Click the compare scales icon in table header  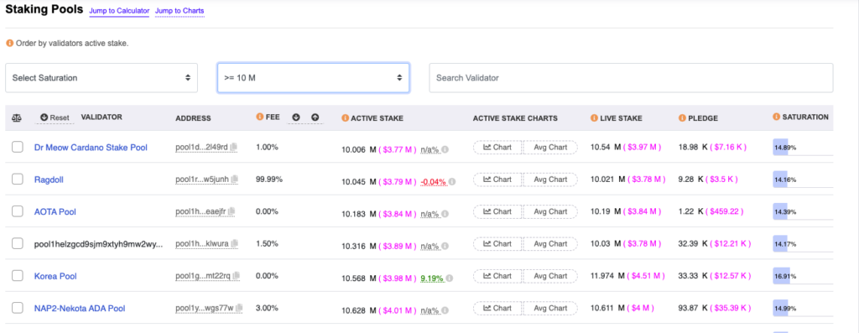[17, 117]
